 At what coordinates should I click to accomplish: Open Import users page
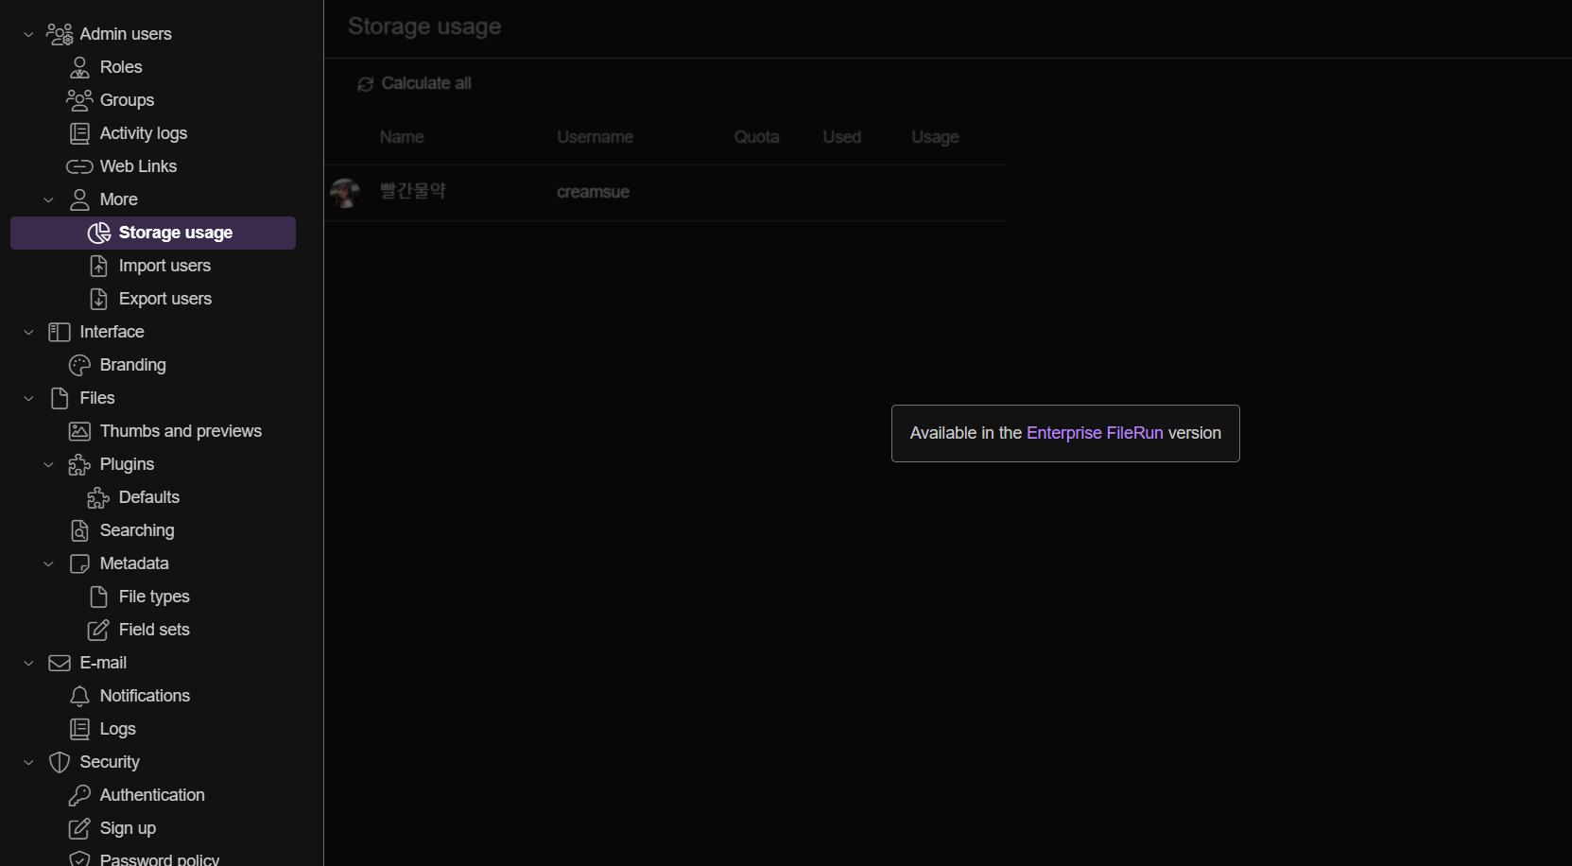(164, 266)
